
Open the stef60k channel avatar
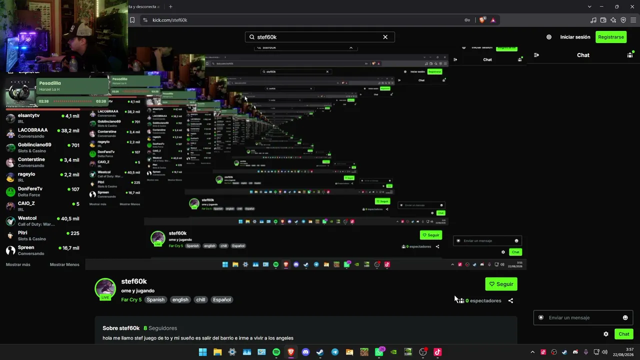point(105,288)
